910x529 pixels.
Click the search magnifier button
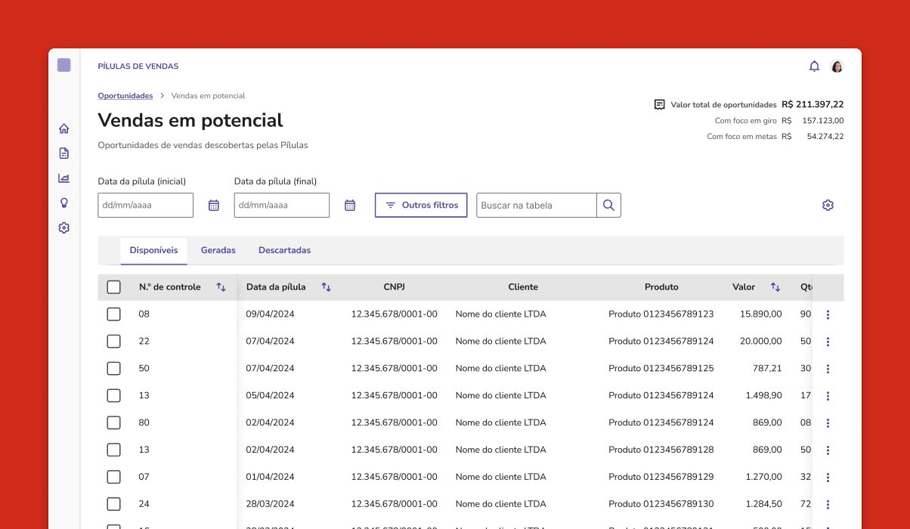608,206
